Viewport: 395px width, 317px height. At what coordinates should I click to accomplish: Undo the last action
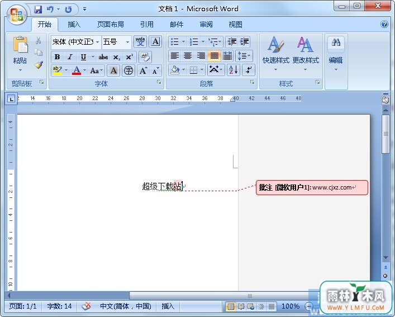[50, 10]
